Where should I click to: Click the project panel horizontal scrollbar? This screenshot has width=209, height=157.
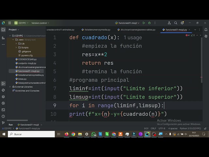pos(17,120)
